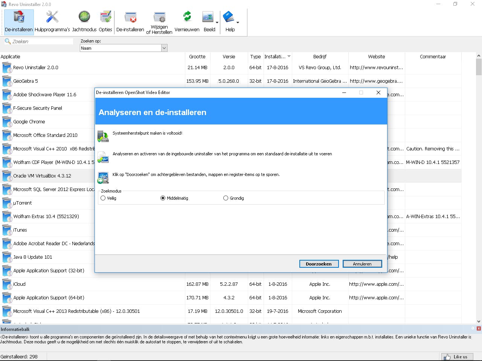
Task: Select Microsoft Office Standard 2010 icon
Action: pyautogui.click(x=7, y=135)
